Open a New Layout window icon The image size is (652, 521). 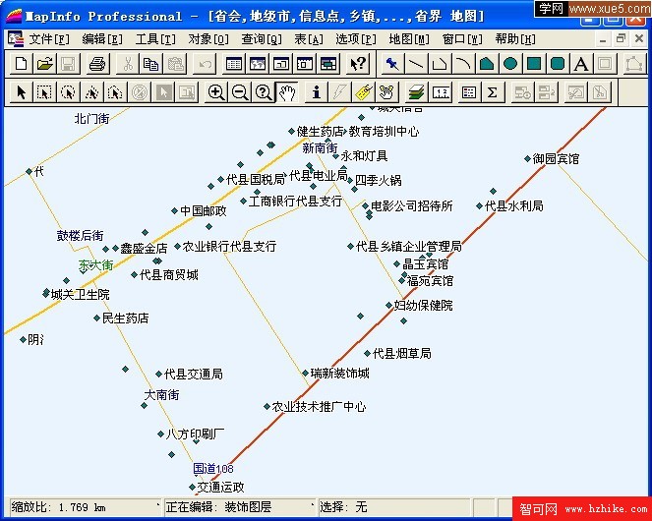click(305, 64)
